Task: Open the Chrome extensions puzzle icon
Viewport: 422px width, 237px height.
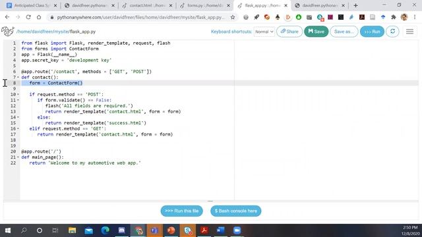Action: click(393, 17)
